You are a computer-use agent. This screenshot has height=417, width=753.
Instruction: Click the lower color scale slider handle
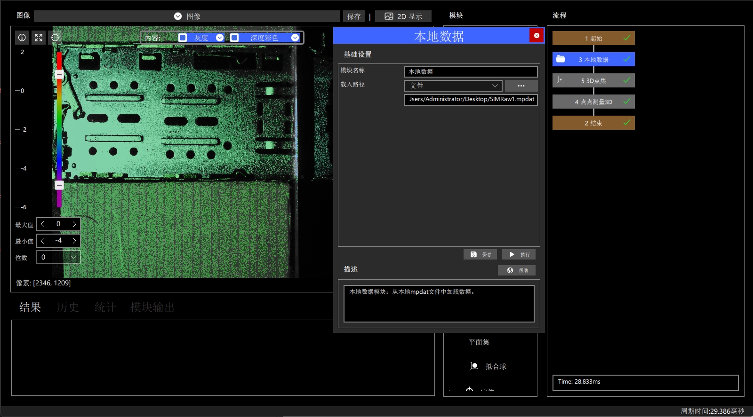(59, 185)
